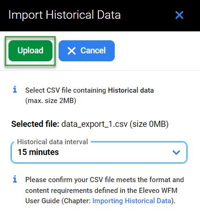
Task: Close the Import Historical Data dialog
Action: (x=179, y=15)
